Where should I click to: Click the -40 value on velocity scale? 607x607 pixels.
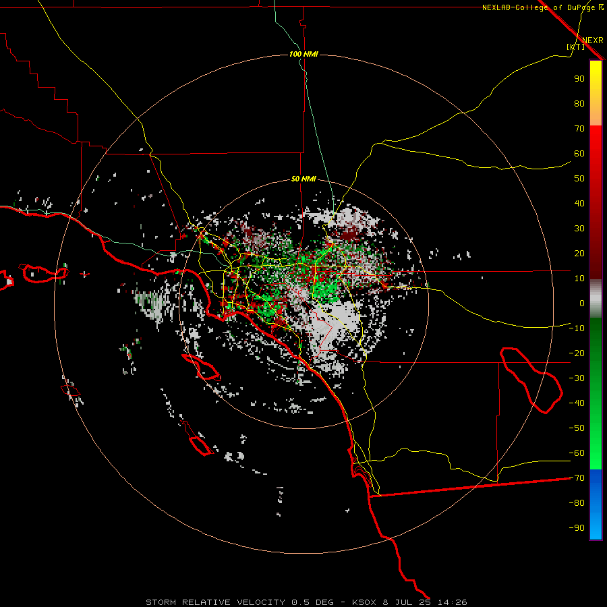tap(577, 403)
